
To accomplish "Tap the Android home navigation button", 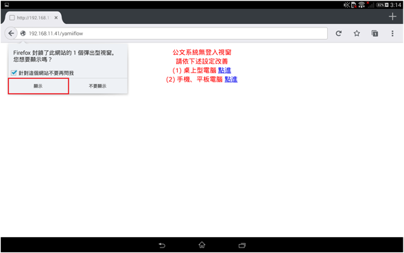I will coord(202,245).
